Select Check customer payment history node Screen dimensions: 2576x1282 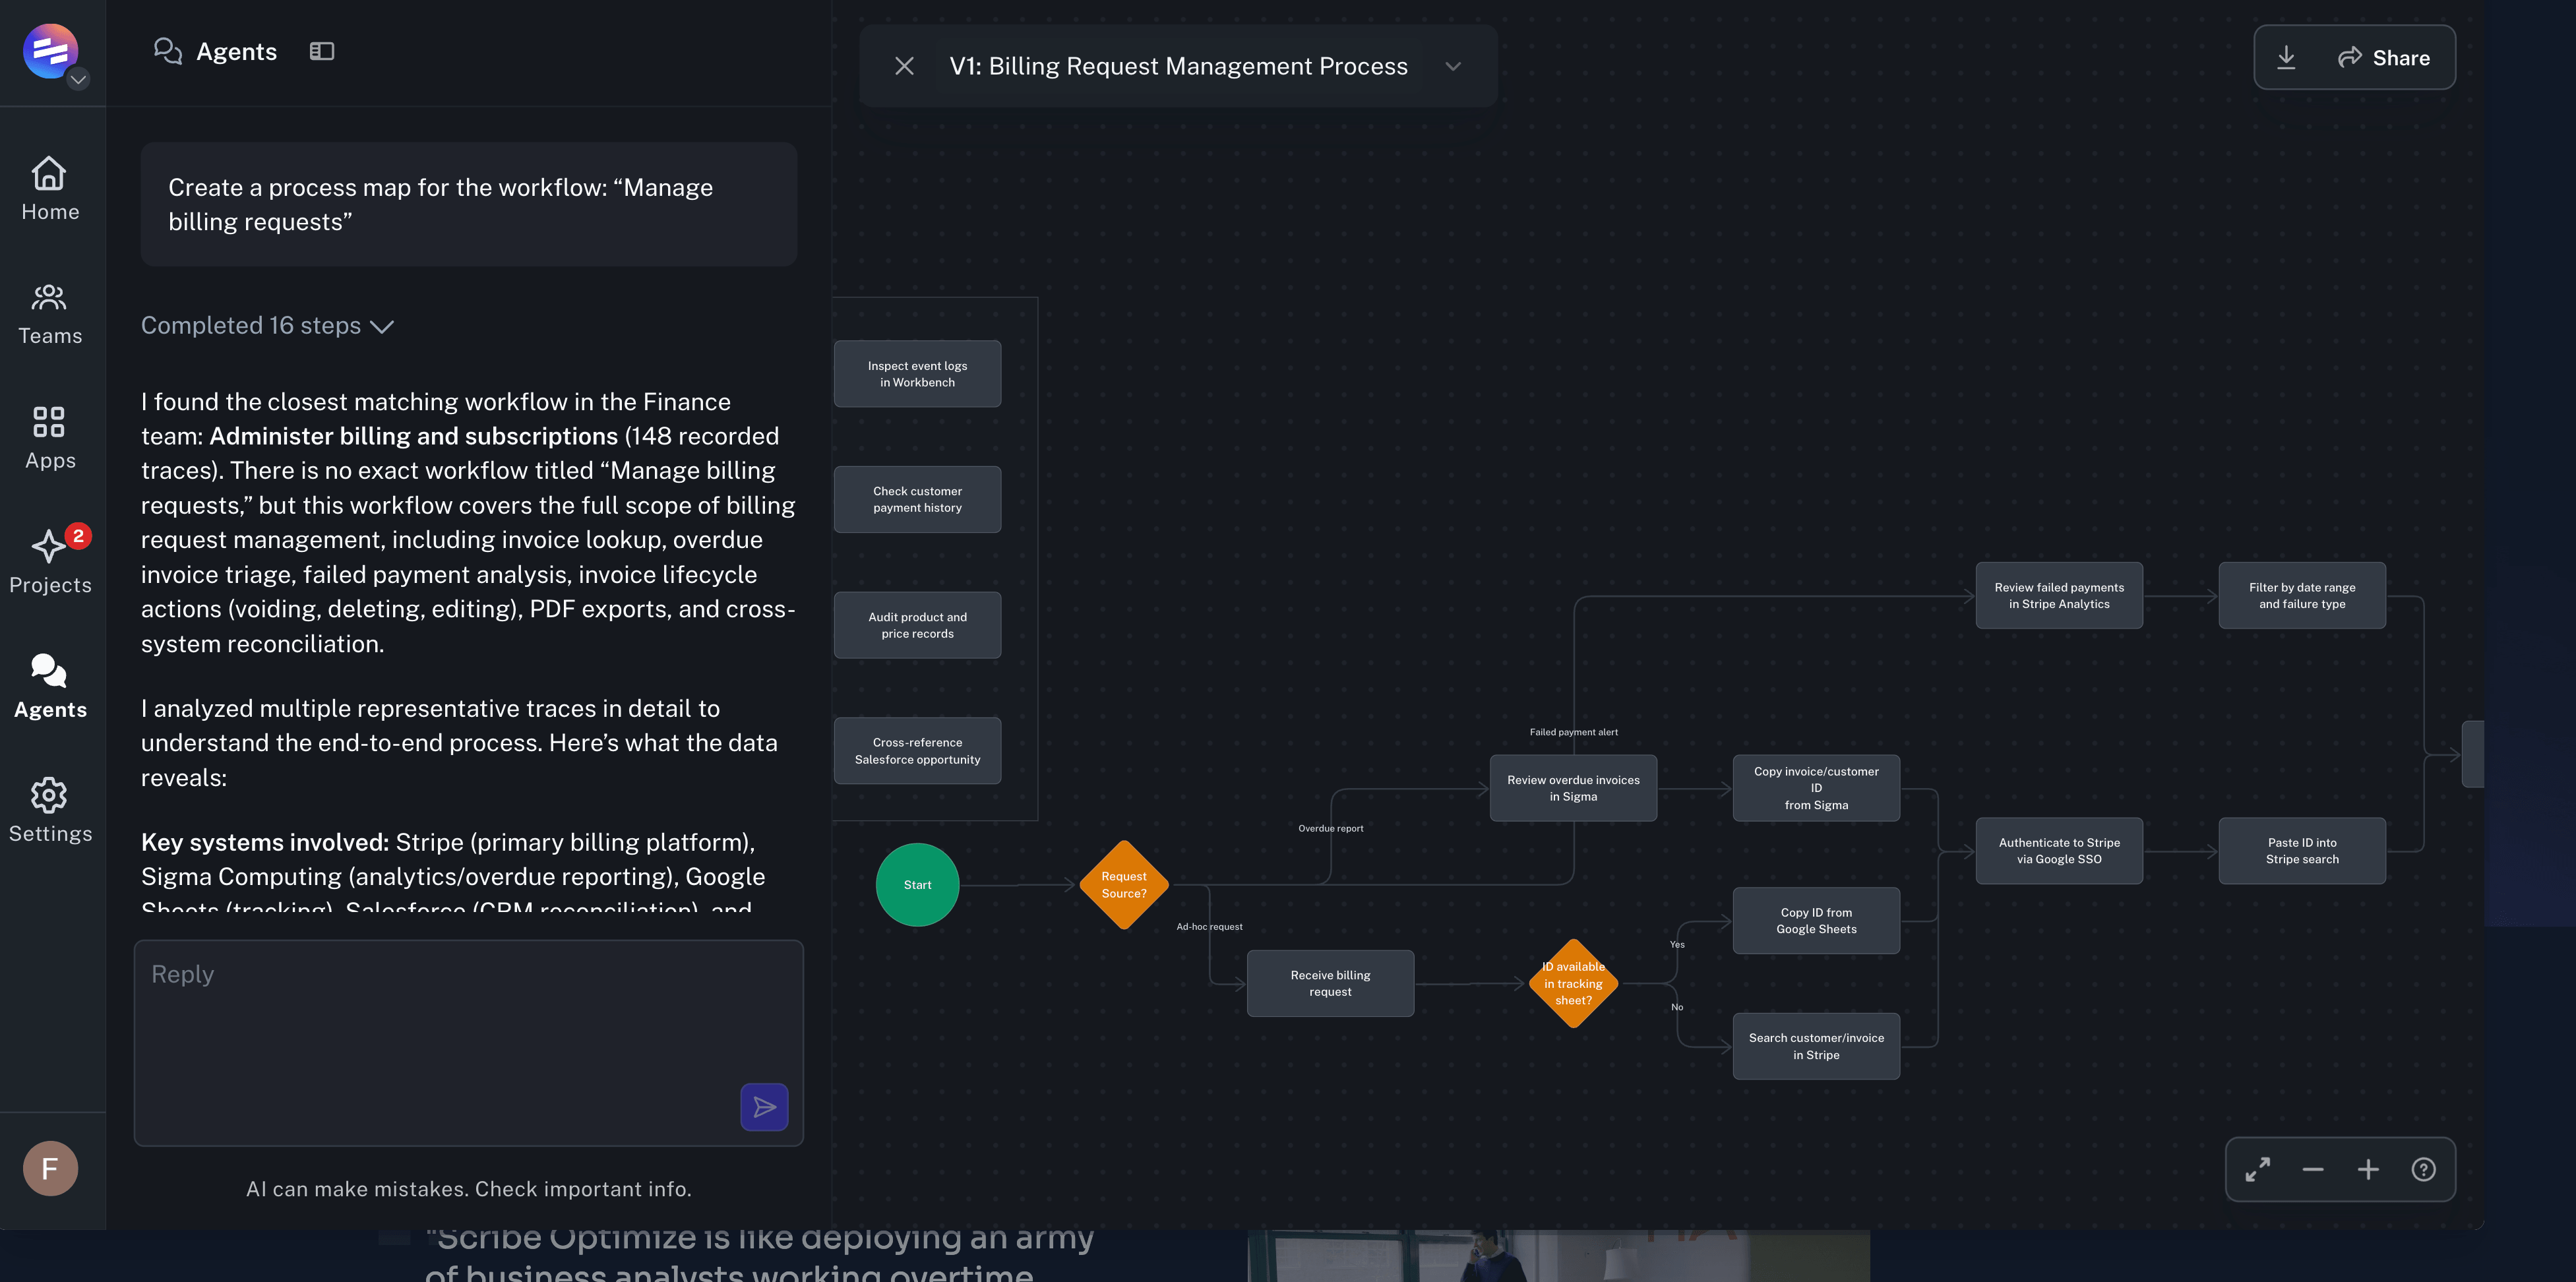click(917, 499)
